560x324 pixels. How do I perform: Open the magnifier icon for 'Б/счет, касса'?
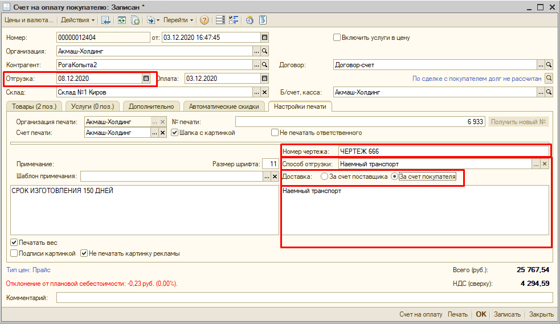[549, 92]
